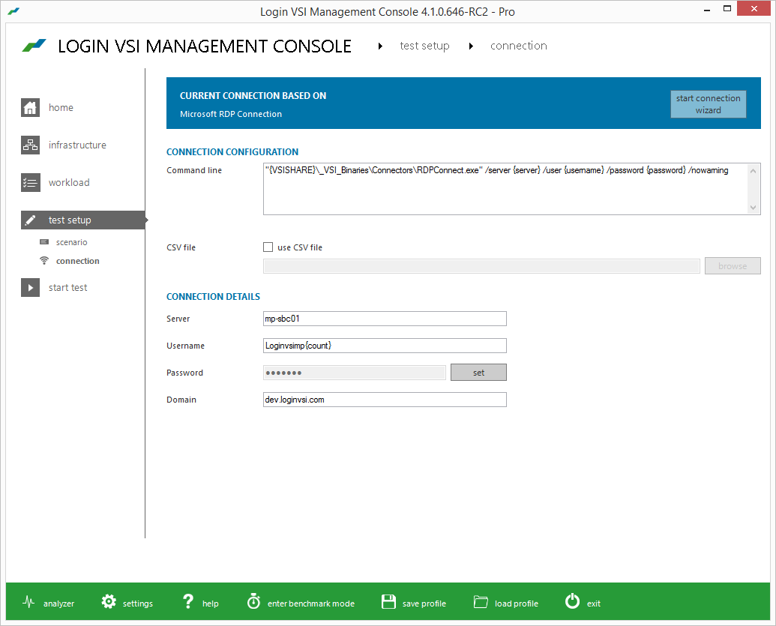Image resolution: width=776 pixels, height=626 pixels.
Task: Click the Username input field
Action: [x=385, y=346]
